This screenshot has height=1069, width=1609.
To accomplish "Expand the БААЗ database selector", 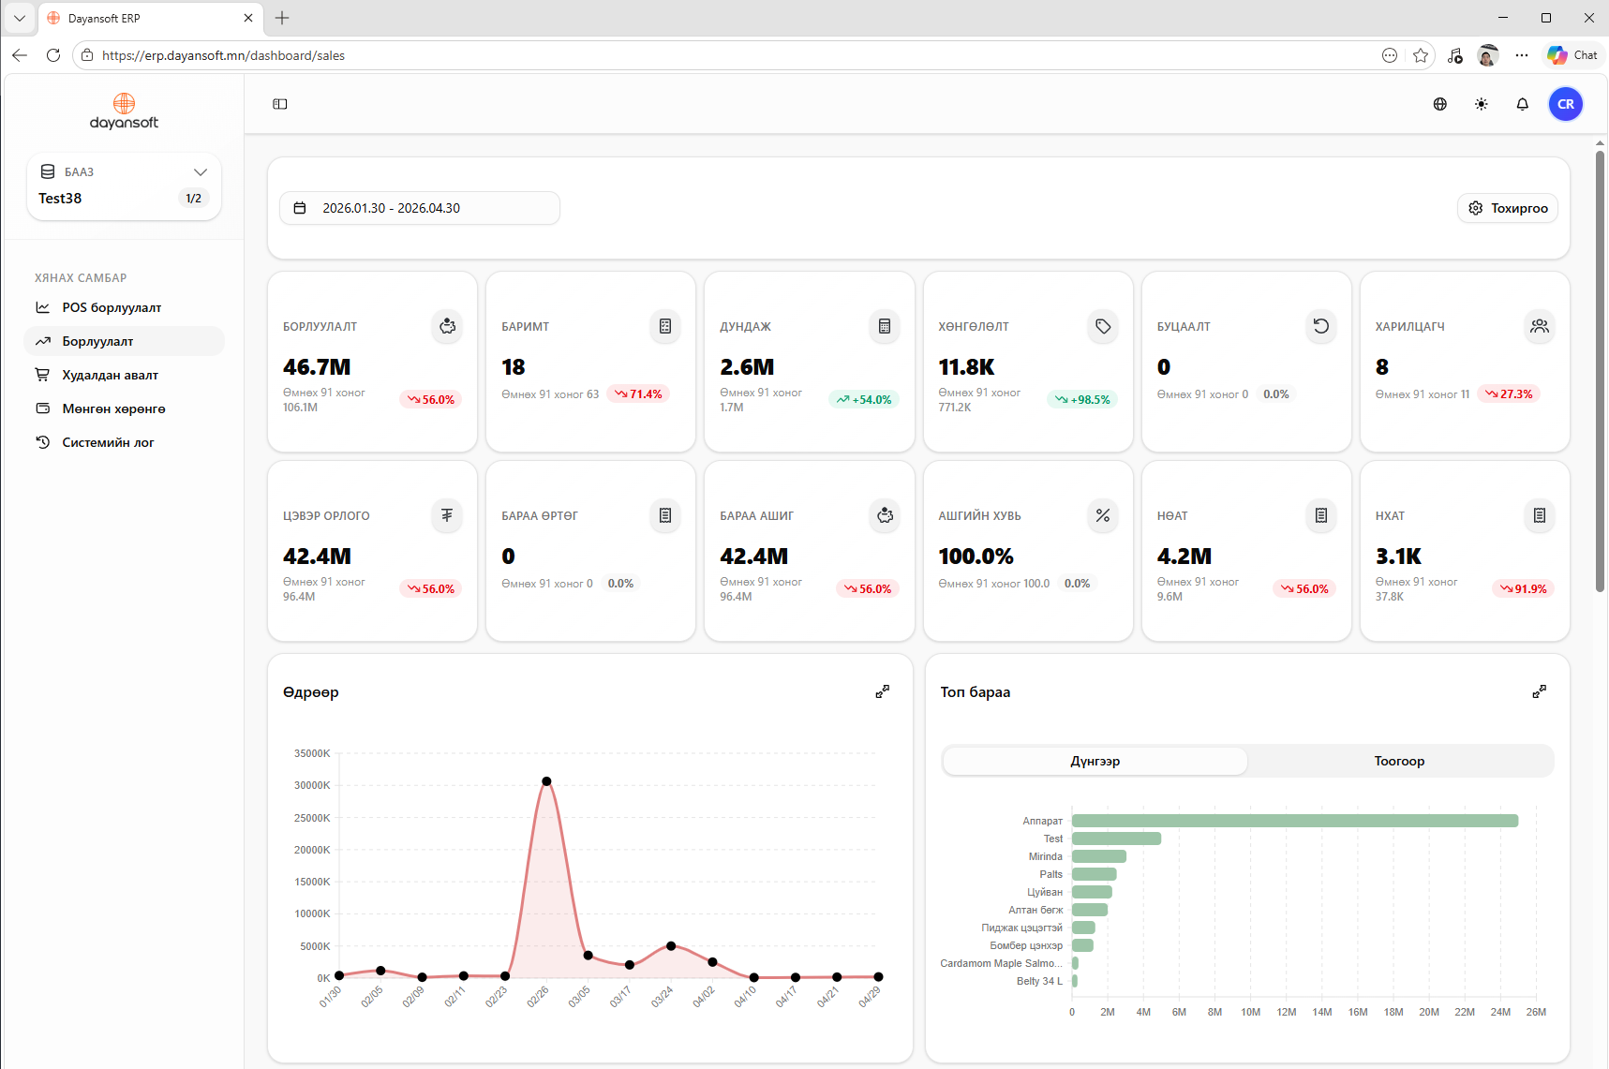I will (124, 186).
